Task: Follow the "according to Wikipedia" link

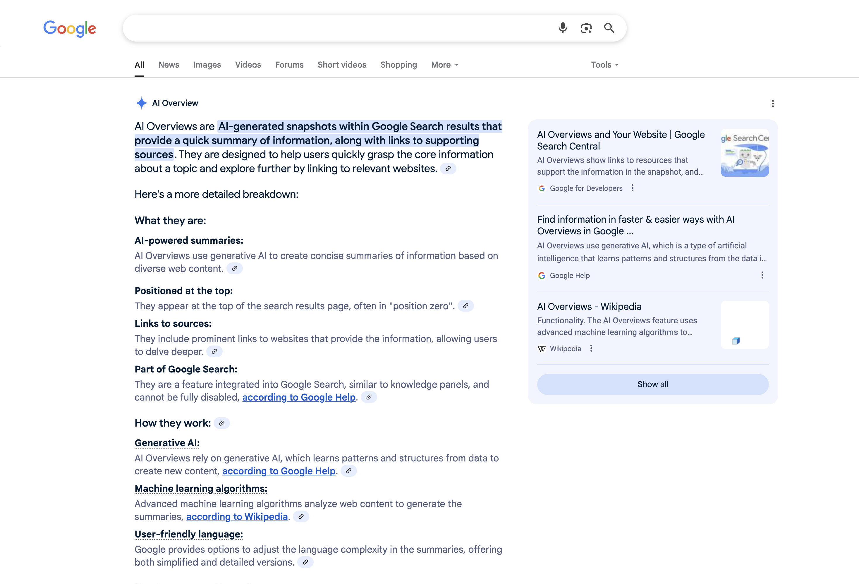Action: pyautogui.click(x=237, y=517)
